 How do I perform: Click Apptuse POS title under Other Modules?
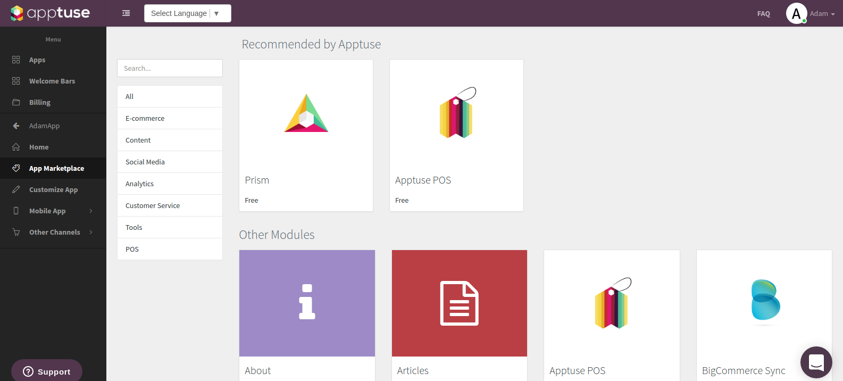click(578, 371)
